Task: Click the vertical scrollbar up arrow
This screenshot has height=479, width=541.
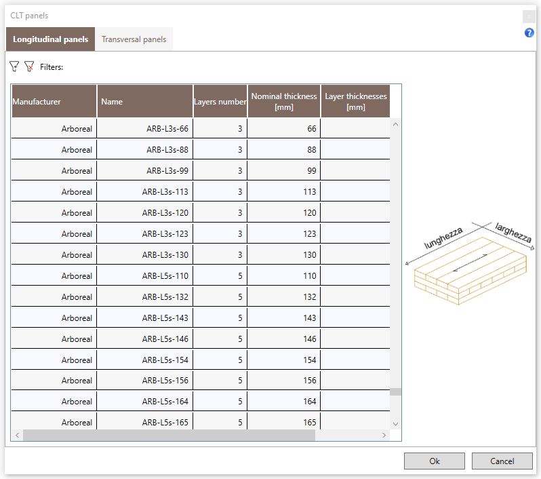Action: (x=395, y=124)
